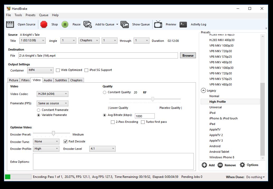273x189 pixels.
Task: Open the File menu
Action: click(x=8, y=15)
